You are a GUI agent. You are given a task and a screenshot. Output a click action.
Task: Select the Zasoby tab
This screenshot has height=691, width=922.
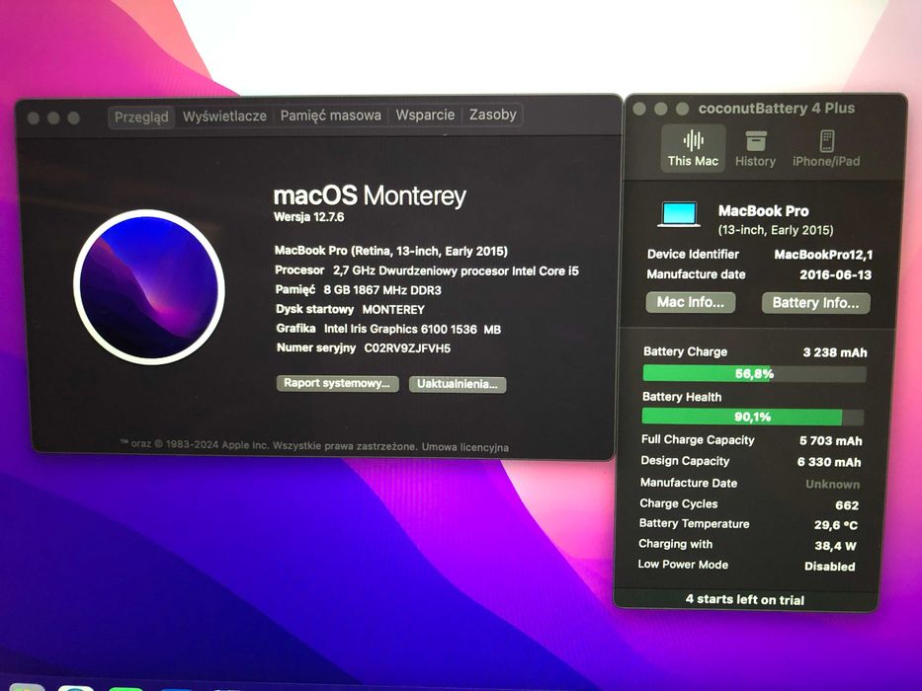coord(493,115)
